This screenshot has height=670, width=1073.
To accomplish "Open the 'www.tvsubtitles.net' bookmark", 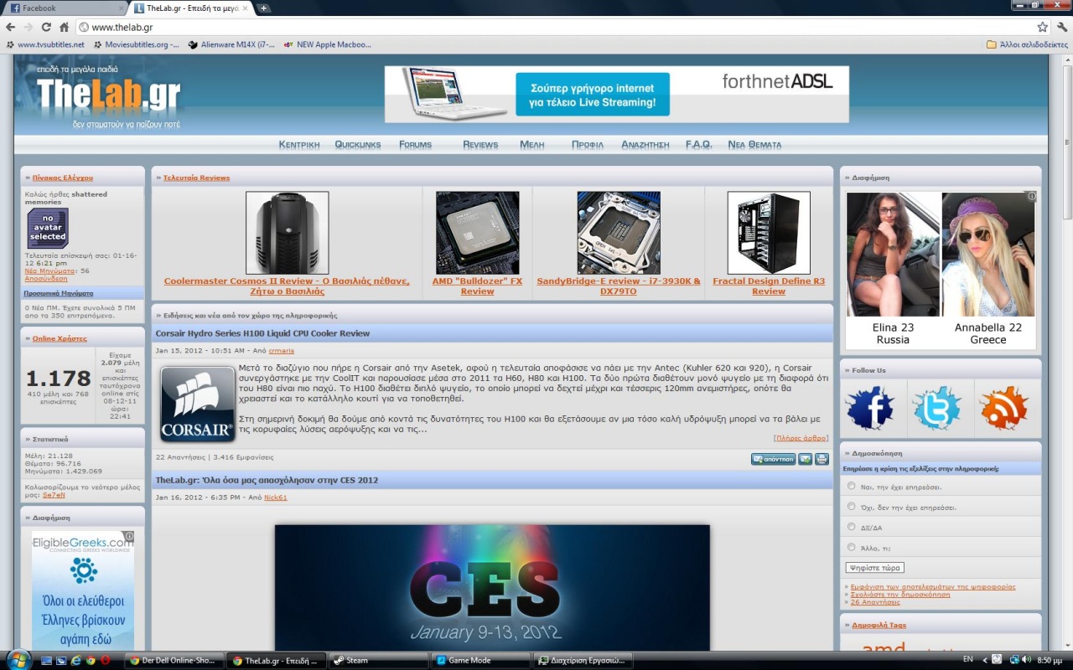I will (45, 44).
